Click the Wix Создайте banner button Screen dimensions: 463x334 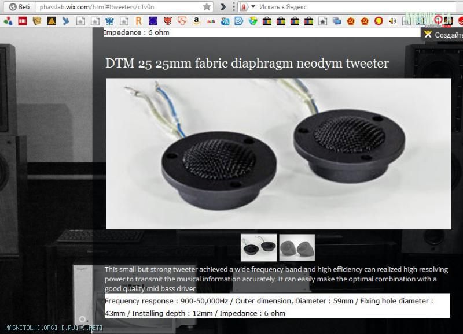(442, 35)
